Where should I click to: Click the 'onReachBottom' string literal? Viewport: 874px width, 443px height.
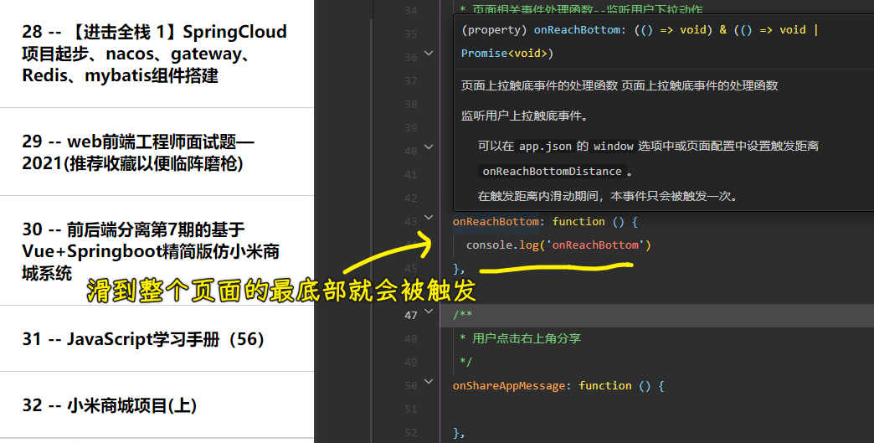tap(595, 245)
